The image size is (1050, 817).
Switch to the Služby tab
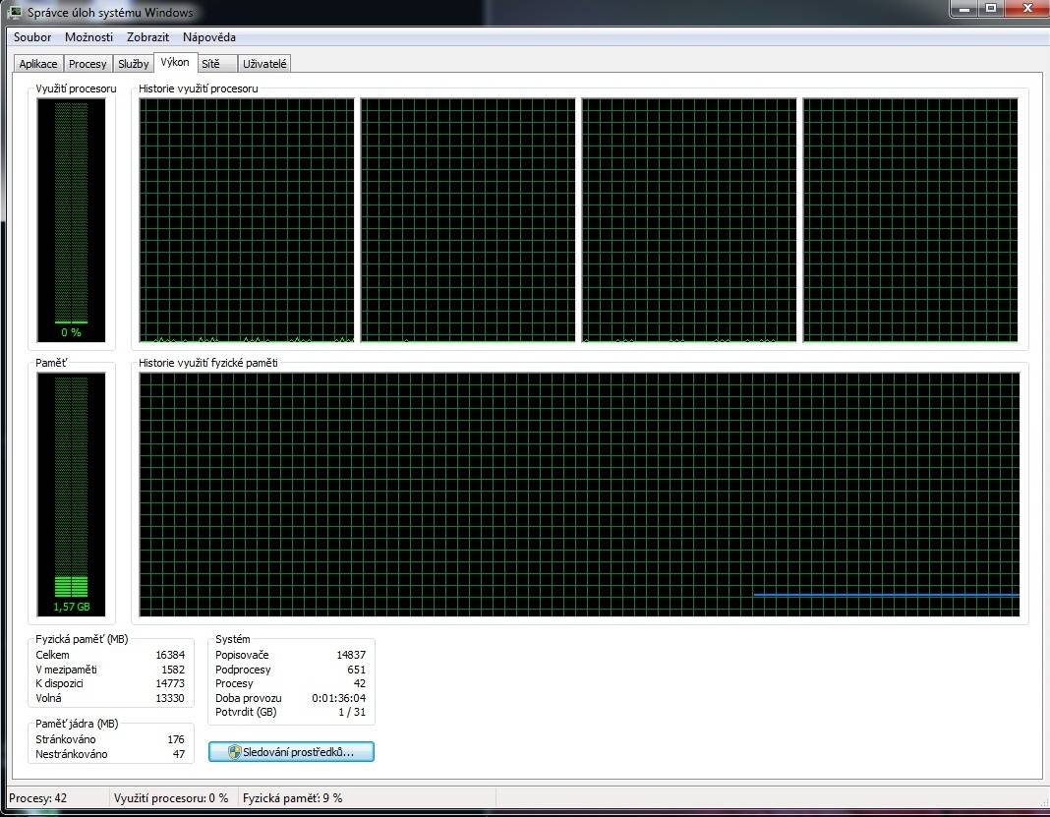[x=134, y=64]
